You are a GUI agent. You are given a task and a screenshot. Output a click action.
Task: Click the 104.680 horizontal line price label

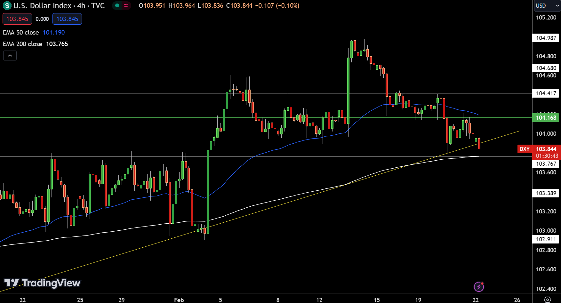(x=546, y=68)
